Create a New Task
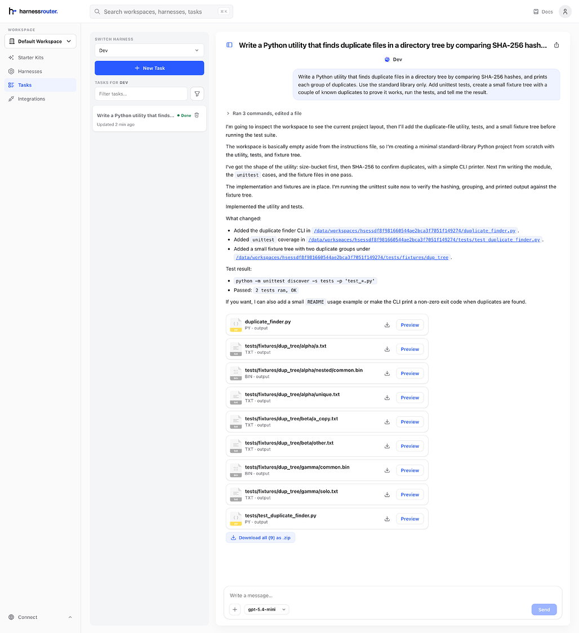This screenshot has height=633, width=579. coord(149,68)
